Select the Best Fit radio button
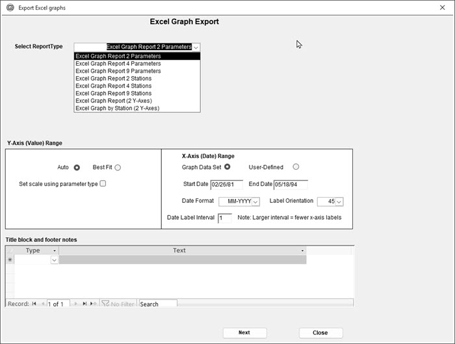Screen dimensions: 455x344 click(x=118, y=168)
